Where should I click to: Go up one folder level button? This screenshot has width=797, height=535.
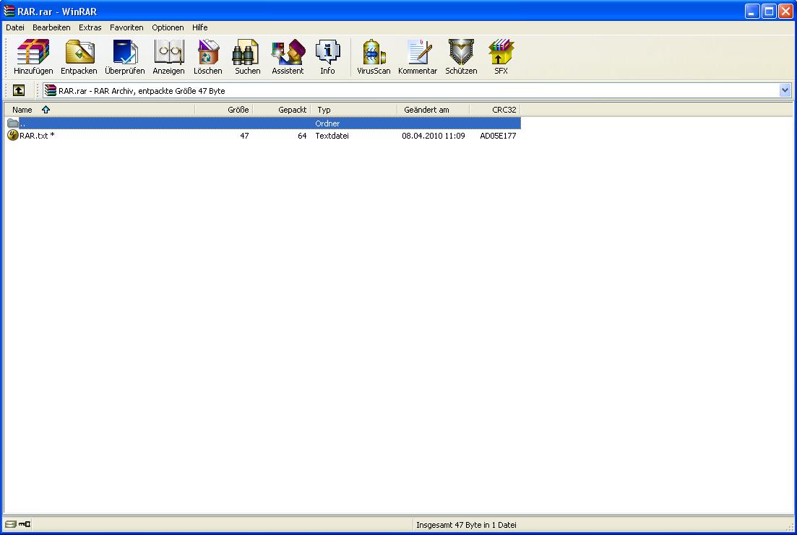[x=19, y=90]
